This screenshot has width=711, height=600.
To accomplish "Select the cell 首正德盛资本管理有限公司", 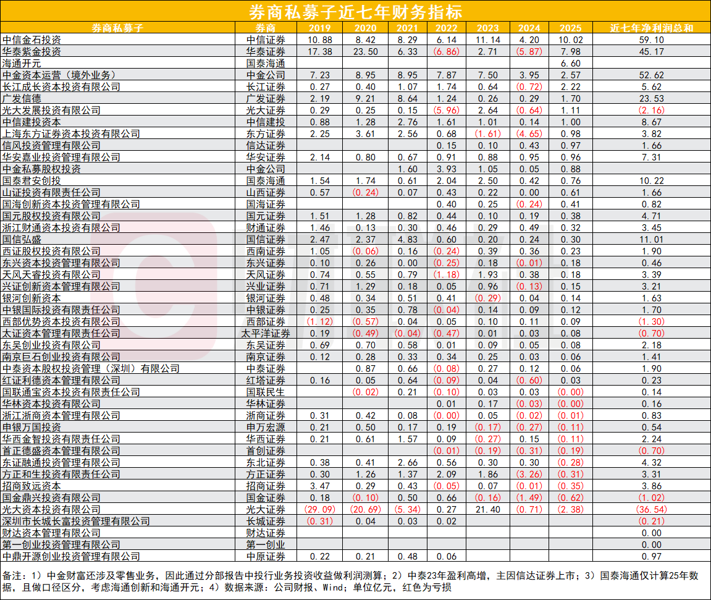I will coord(61,451).
